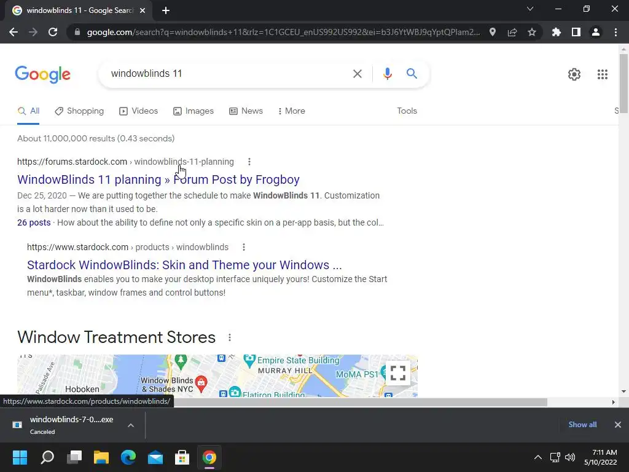Reload the page

[53, 32]
